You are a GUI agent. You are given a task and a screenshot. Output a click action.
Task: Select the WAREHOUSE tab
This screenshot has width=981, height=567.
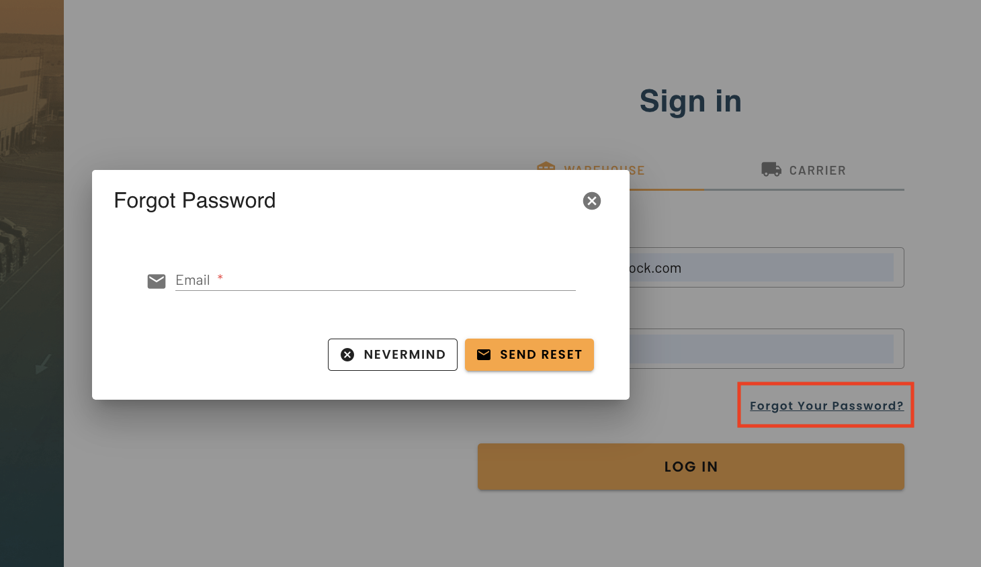[x=591, y=170]
